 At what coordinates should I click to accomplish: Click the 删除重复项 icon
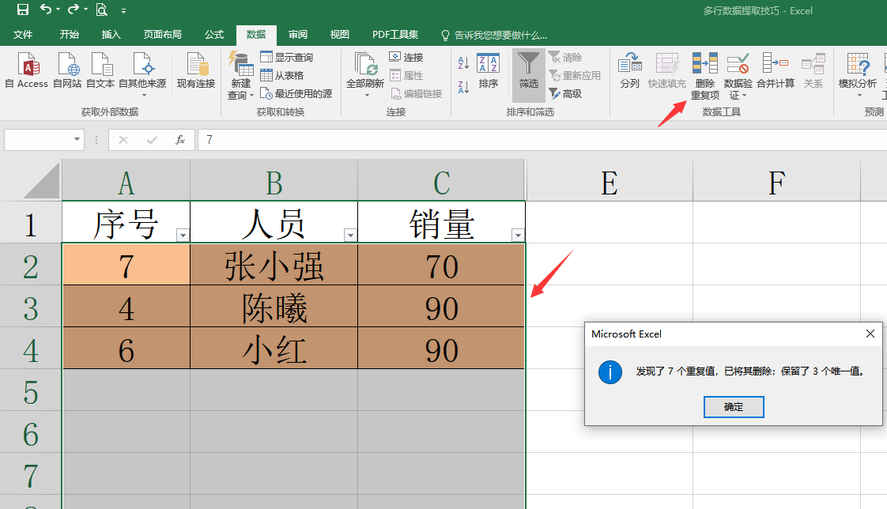705,76
